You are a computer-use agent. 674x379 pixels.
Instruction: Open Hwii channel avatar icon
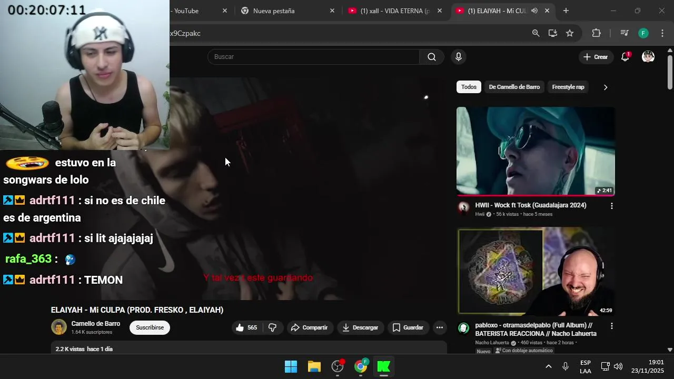tap(463, 207)
